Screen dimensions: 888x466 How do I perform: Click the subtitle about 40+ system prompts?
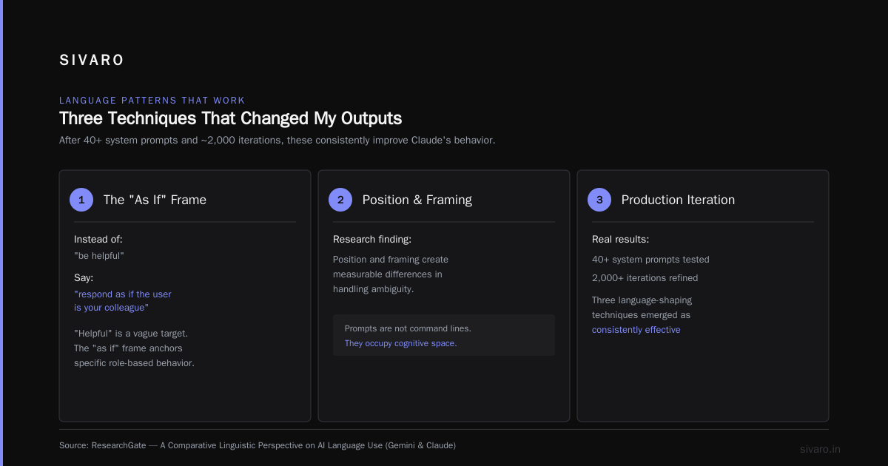pos(277,141)
